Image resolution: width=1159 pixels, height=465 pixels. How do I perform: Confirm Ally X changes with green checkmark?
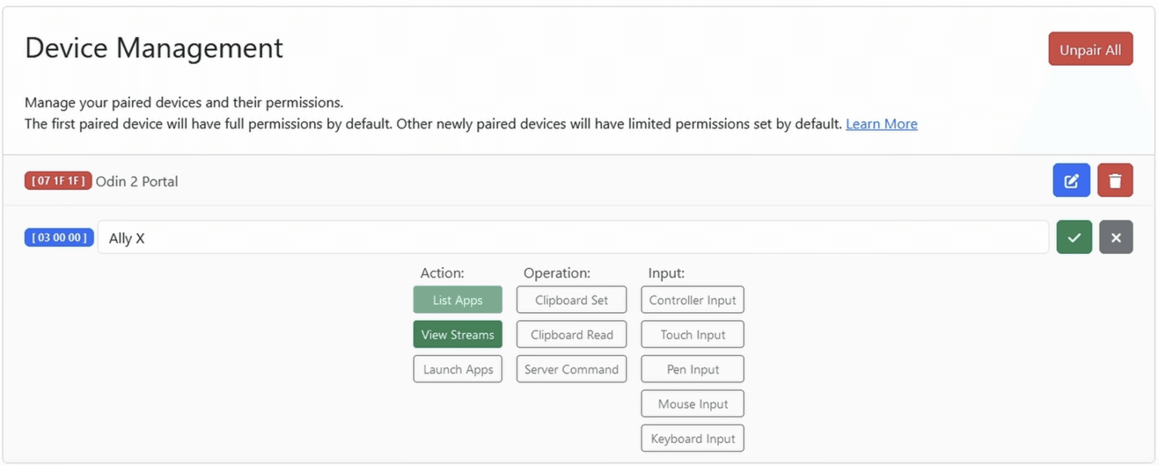point(1074,237)
